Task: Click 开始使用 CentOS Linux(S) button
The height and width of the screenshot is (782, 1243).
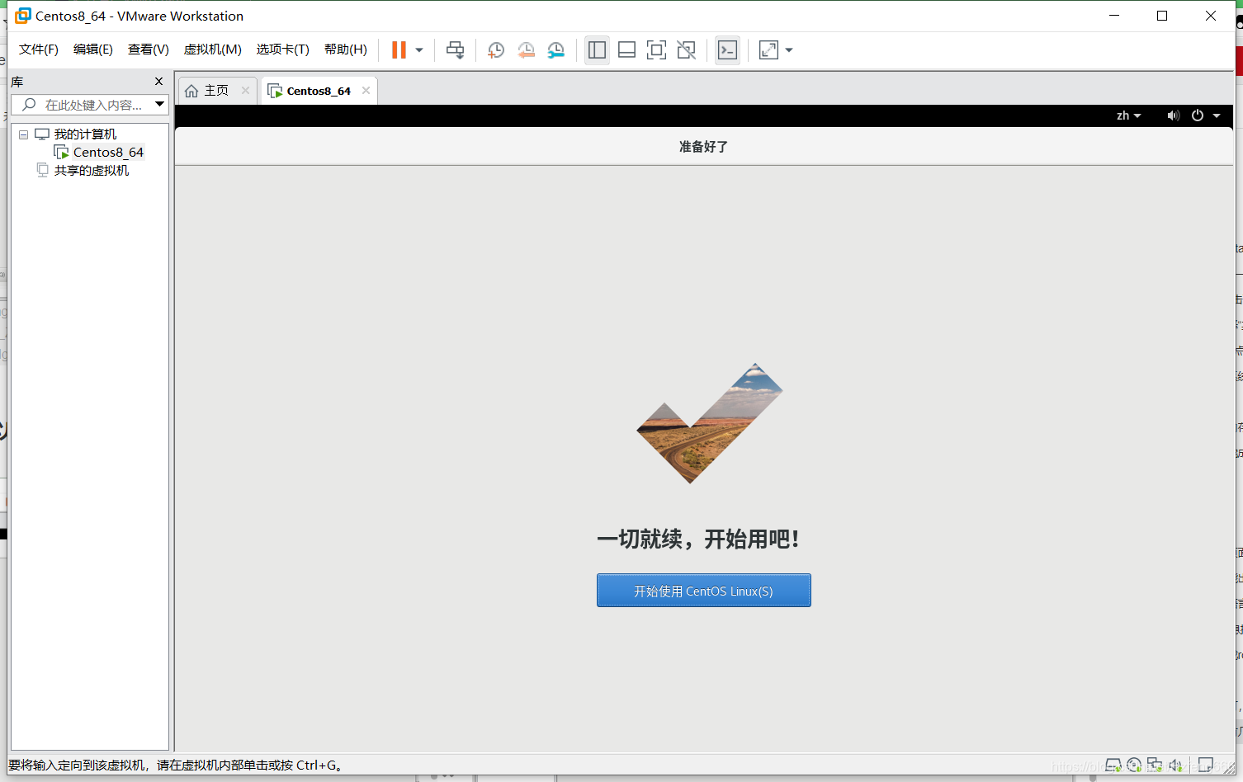Action: click(704, 591)
